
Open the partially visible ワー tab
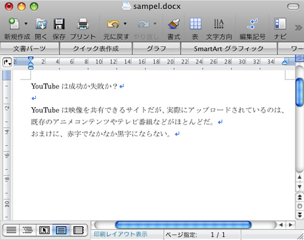291,48
